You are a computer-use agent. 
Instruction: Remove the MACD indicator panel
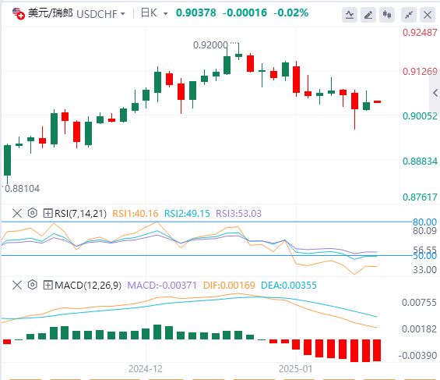click(17, 285)
